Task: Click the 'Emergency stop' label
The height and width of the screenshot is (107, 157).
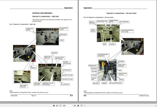Action: (93, 65)
